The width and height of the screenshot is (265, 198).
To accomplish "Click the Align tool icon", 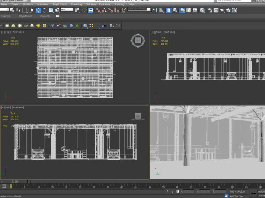I will (x=161, y=10).
